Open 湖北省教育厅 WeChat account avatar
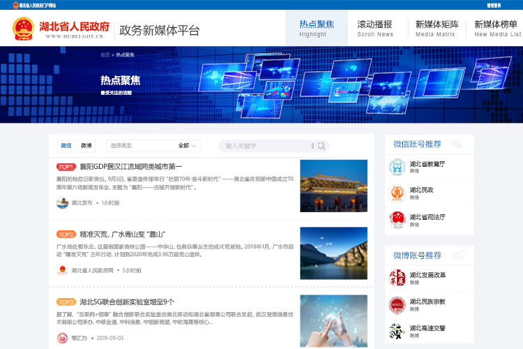523x349 pixels. tap(397, 167)
